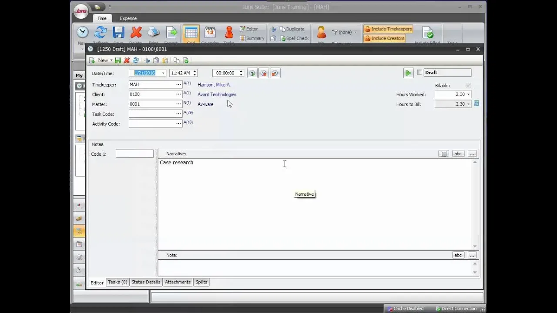Click the spell check icon in entry toolbar
Viewport: 557px width, 313px height.
tap(186, 60)
